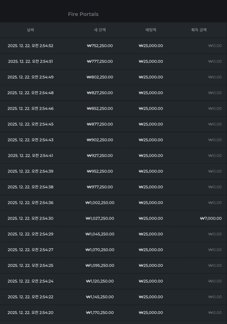The height and width of the screenshot is (324, 227).
Task: Open the entry dated 오전 2:54:25
Action: (30, 265)
